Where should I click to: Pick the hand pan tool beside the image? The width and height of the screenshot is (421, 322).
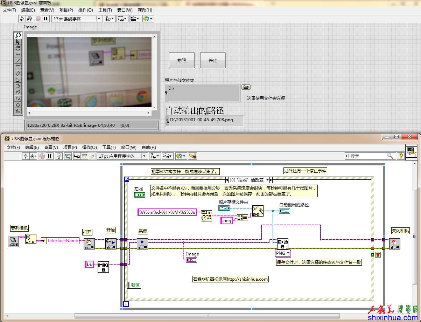(18, 48)
